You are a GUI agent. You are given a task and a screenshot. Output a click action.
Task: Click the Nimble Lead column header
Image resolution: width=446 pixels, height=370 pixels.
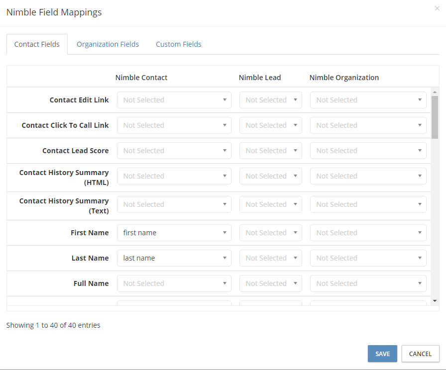[x=260, y=78]
